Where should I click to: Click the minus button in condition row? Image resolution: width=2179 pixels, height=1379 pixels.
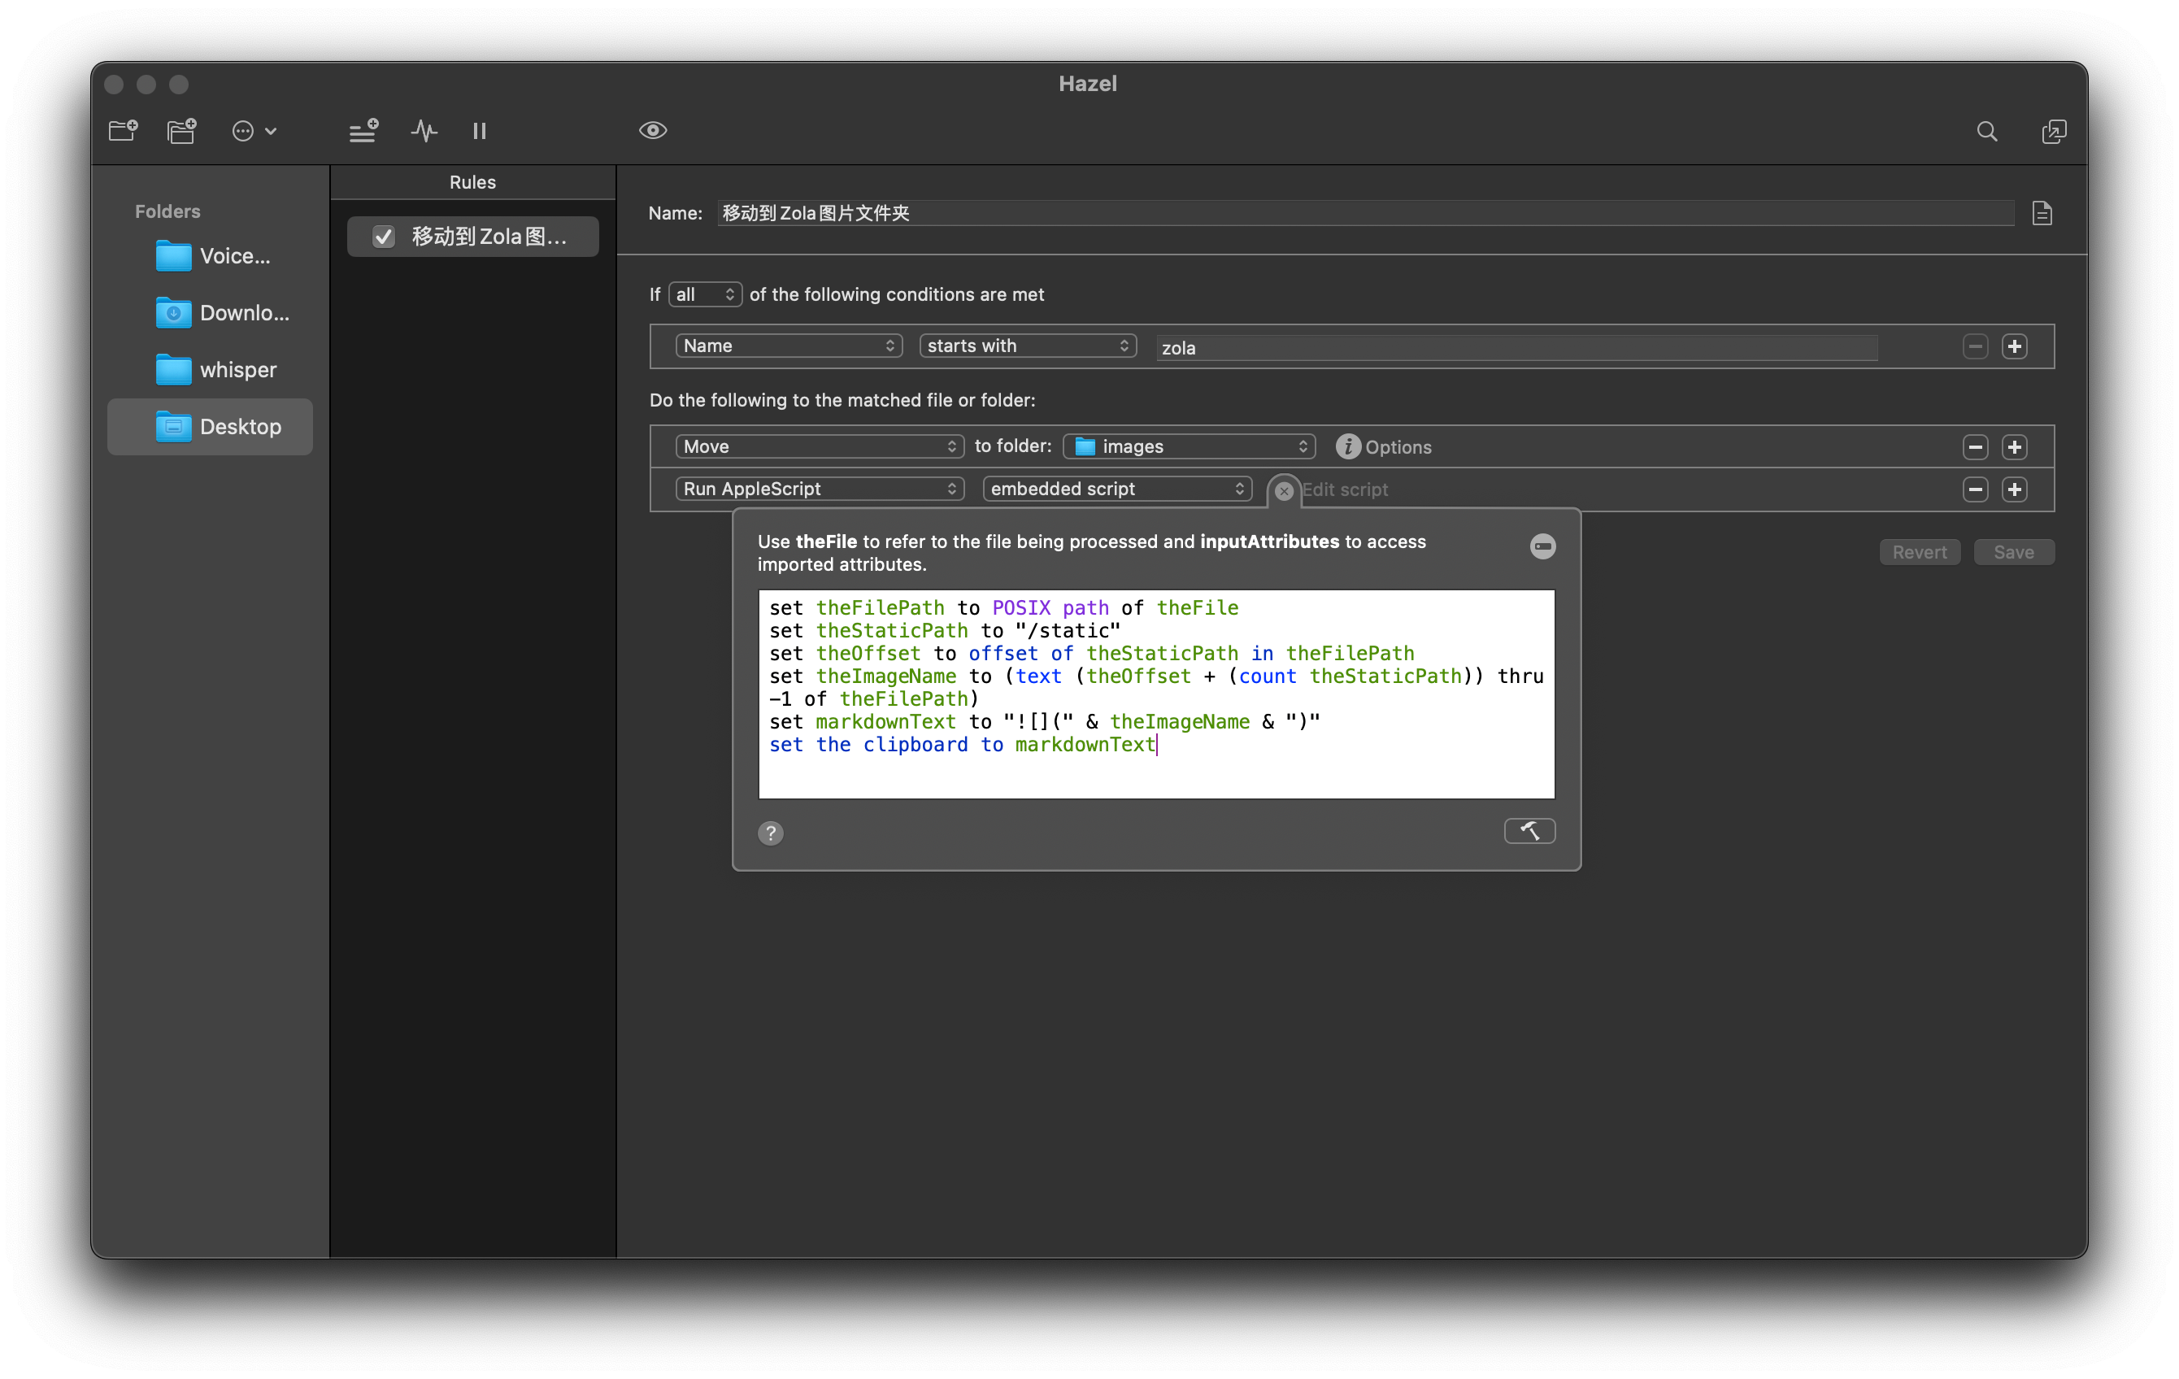point(1976,346)
